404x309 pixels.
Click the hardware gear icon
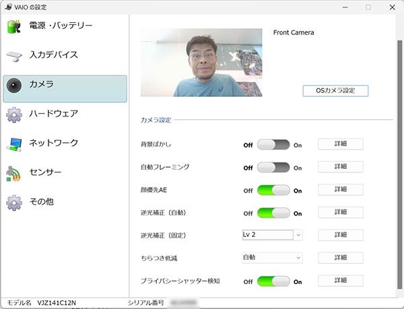click(14, 114)
